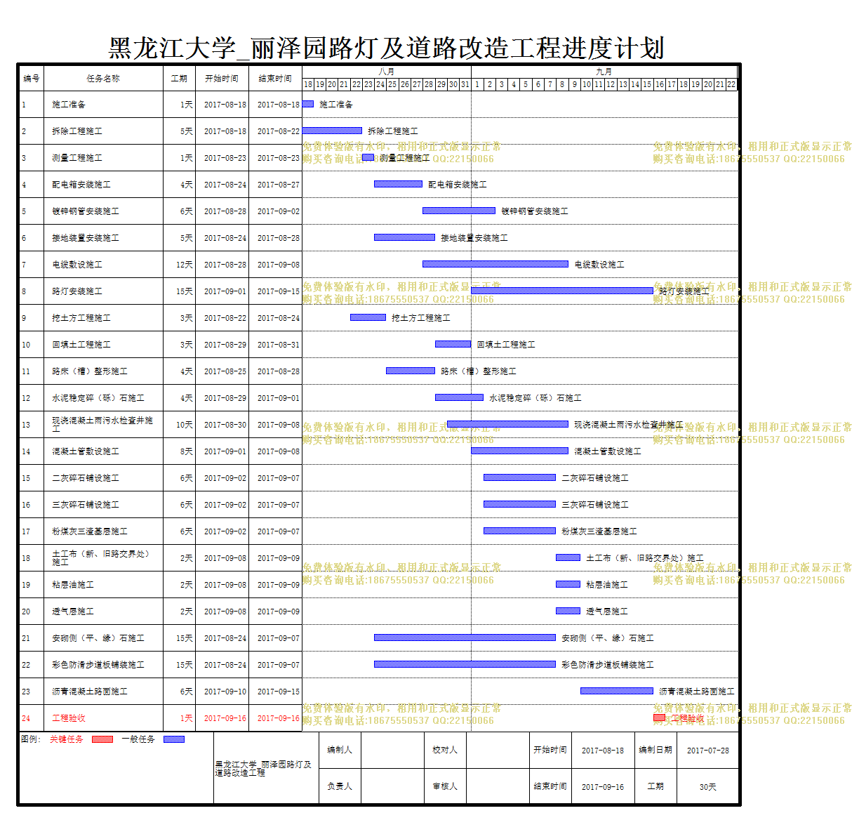Viewport: 852px width, 839px height.
Task: Select the Gantt bar for 镀锌钢管安装施工
Action: (459, 211)
